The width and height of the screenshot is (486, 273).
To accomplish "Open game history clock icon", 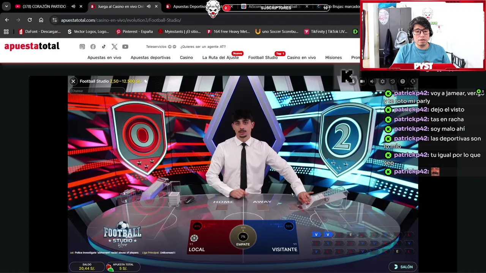I will pos(393,81).
